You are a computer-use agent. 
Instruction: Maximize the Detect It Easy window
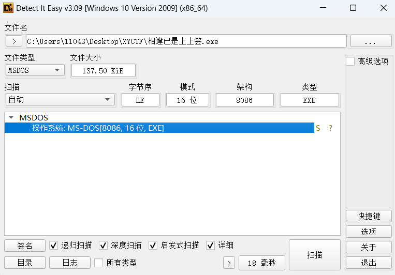tap(353, 8)
